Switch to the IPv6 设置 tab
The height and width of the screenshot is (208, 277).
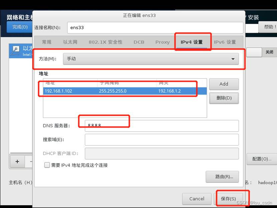click(225, 42)
